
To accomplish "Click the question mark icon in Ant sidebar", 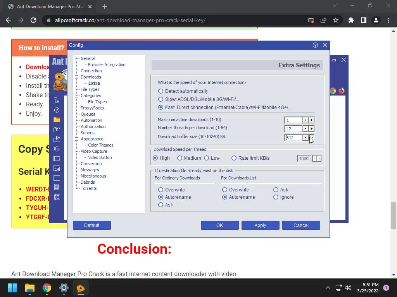I will click(x=57, y=110).
